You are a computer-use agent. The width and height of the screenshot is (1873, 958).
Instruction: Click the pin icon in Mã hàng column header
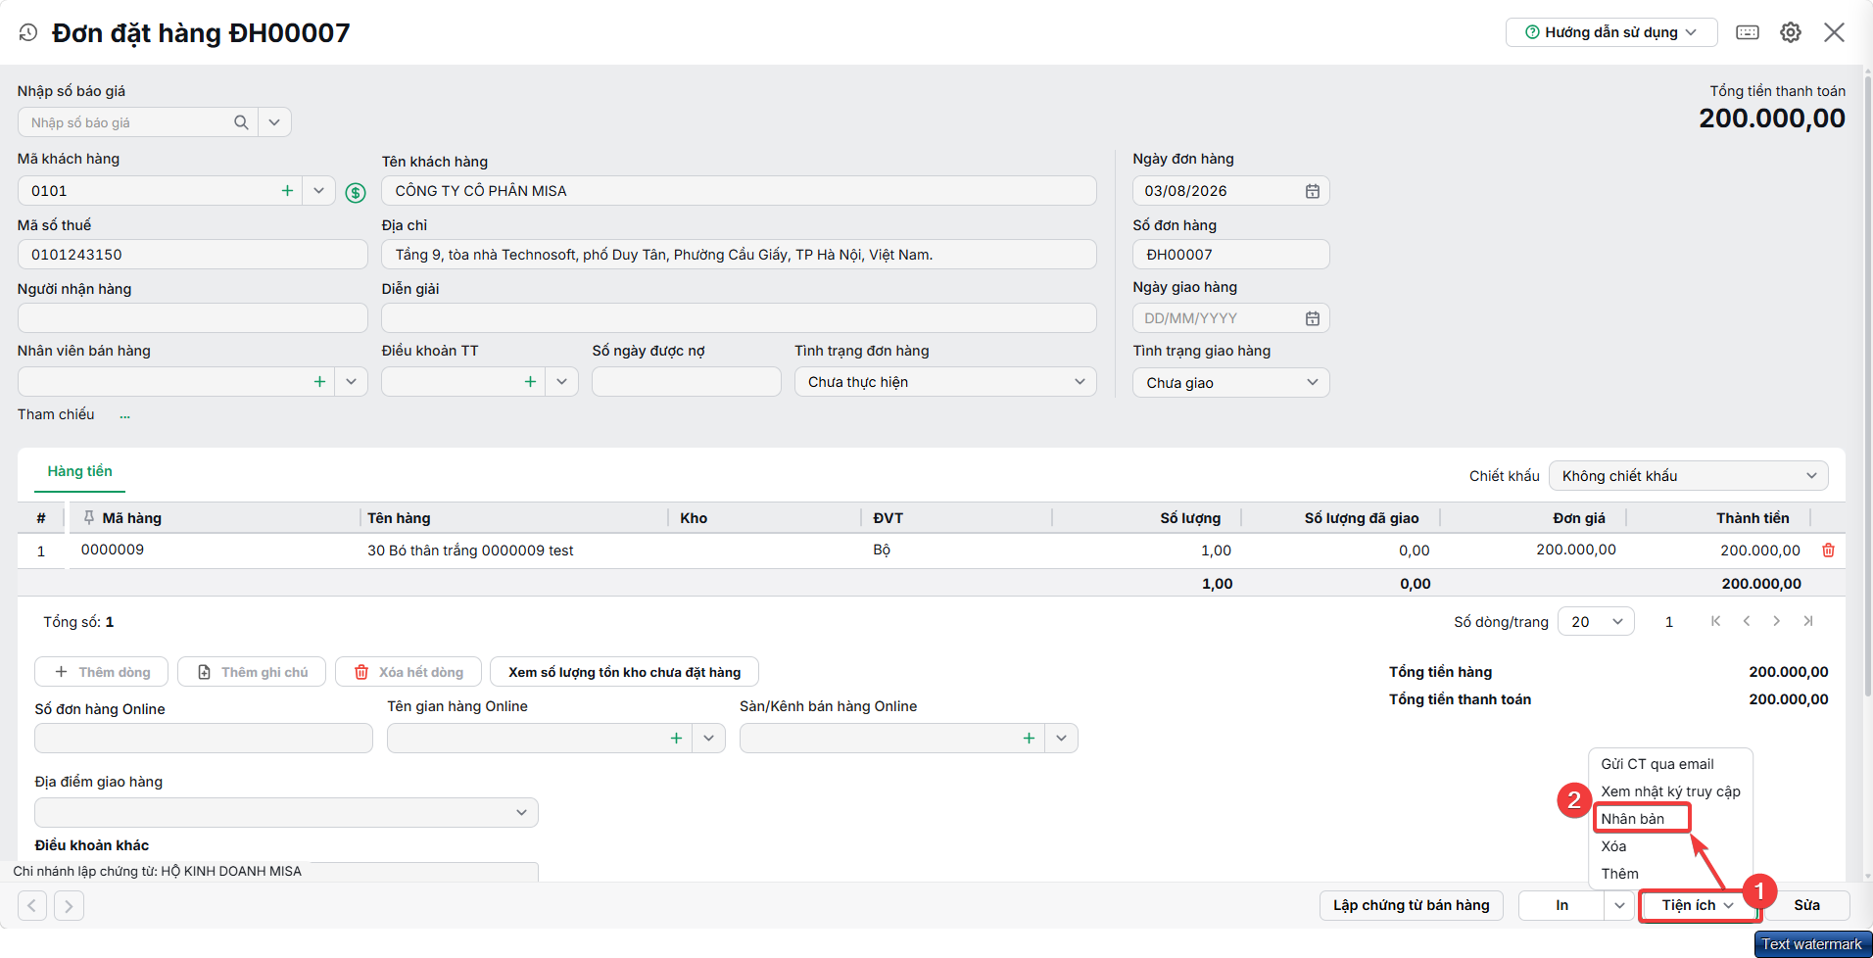point(89,517)
